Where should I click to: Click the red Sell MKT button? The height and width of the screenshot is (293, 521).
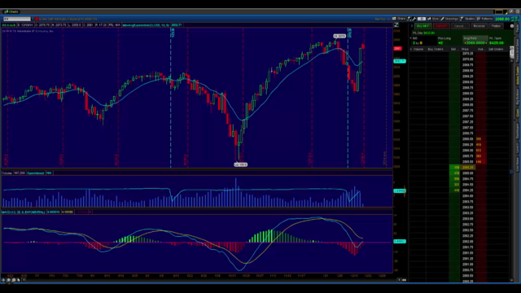pos(441,26)
